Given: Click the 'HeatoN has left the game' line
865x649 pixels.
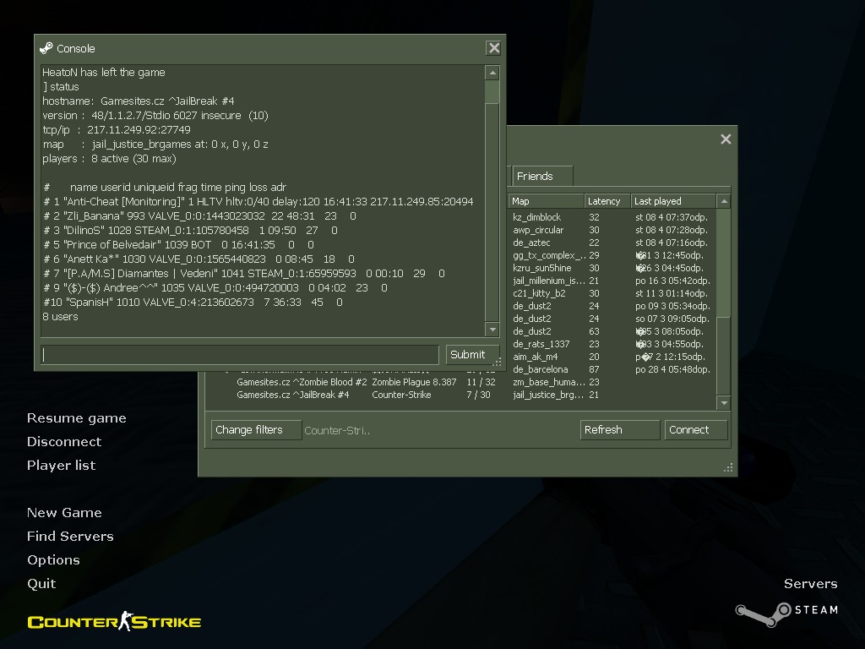Looking at the screenshot, I should 104,73.
